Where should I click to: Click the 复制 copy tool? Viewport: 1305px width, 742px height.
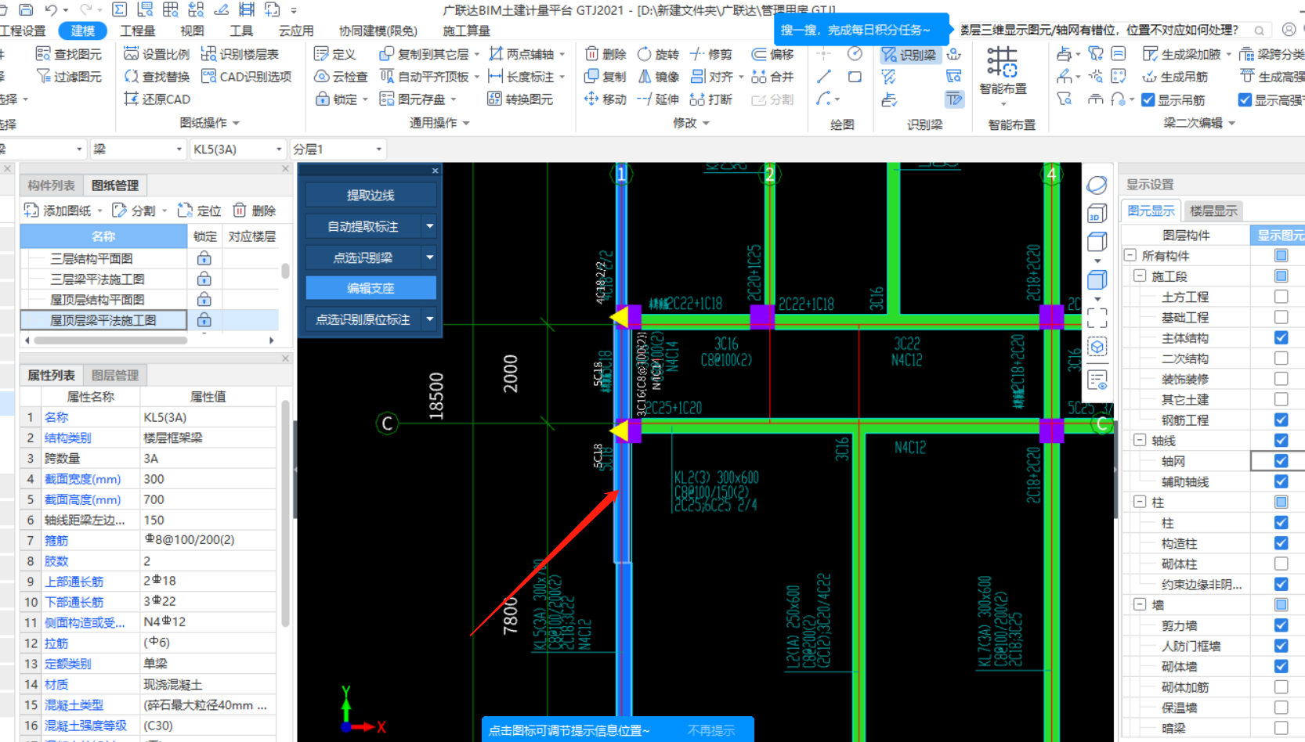pyautogui.click(x=606, y=77)
